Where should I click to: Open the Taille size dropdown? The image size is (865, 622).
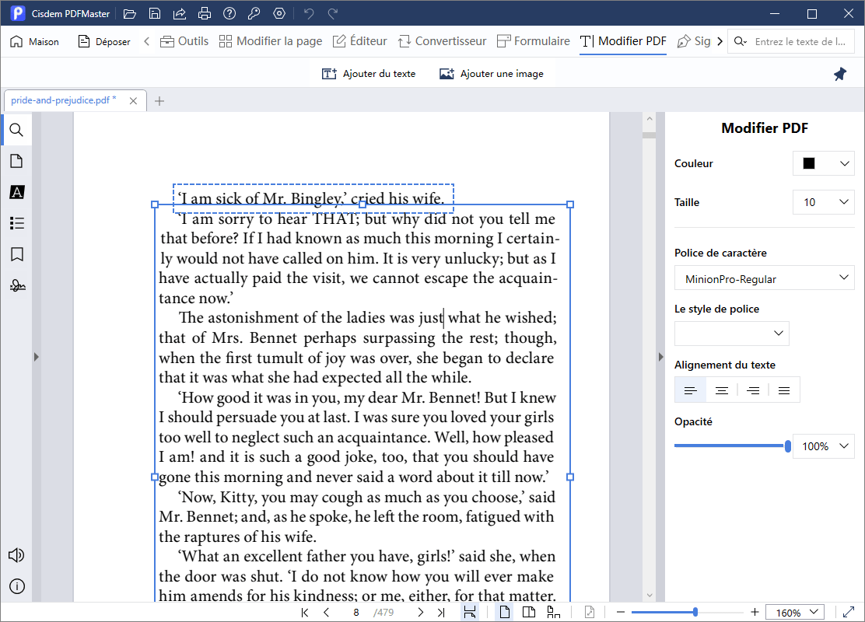pos(823,202)
